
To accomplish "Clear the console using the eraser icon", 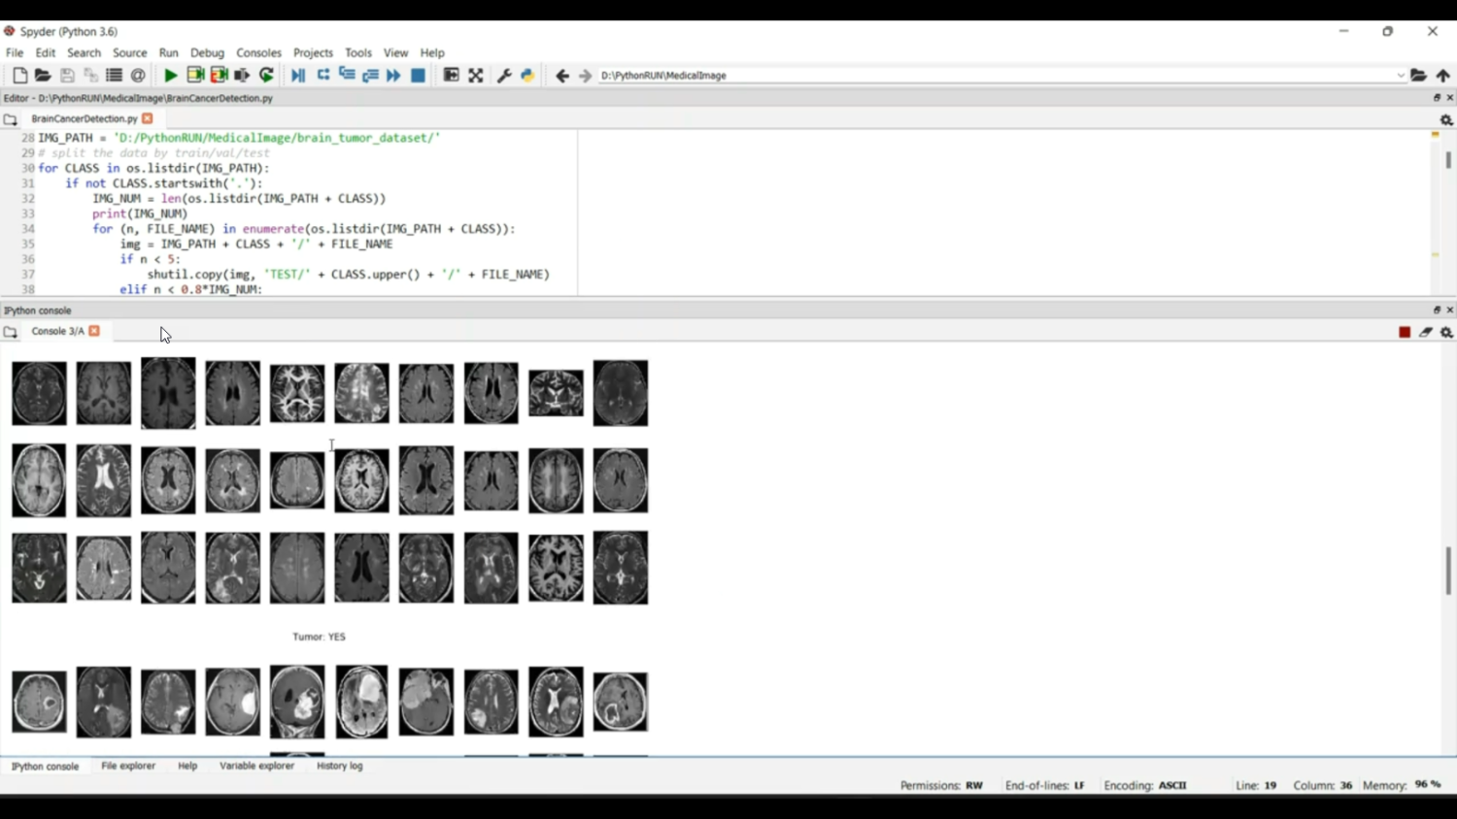I will pos(1425,331).
